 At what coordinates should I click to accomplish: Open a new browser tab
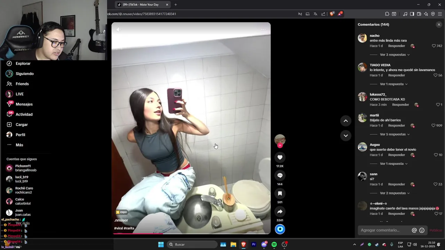point(176,5)
